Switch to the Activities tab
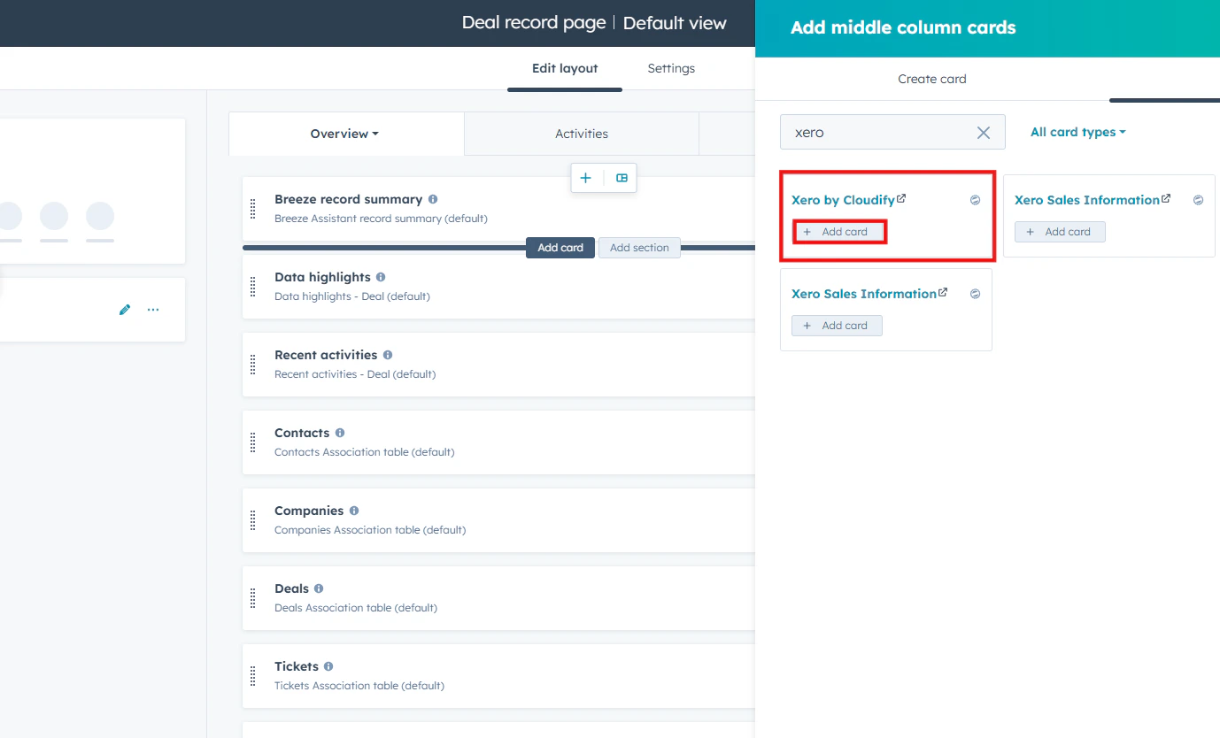 coord(582,134)
